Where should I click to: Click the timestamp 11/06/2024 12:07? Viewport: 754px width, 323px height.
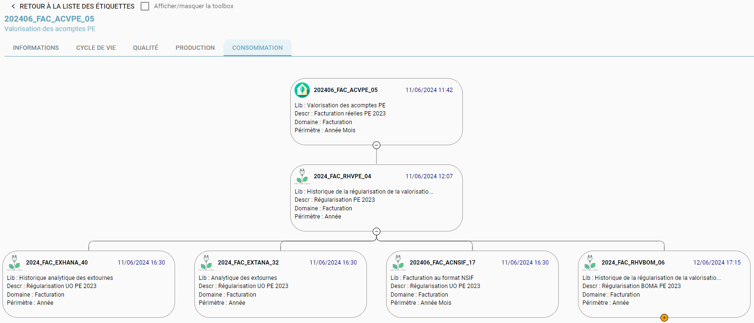coord(429,176)
